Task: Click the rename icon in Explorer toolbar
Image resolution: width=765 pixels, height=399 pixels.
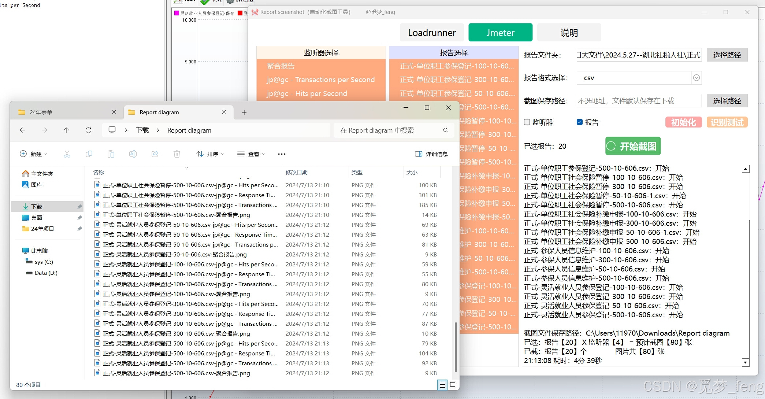Action: pos(133,154)
